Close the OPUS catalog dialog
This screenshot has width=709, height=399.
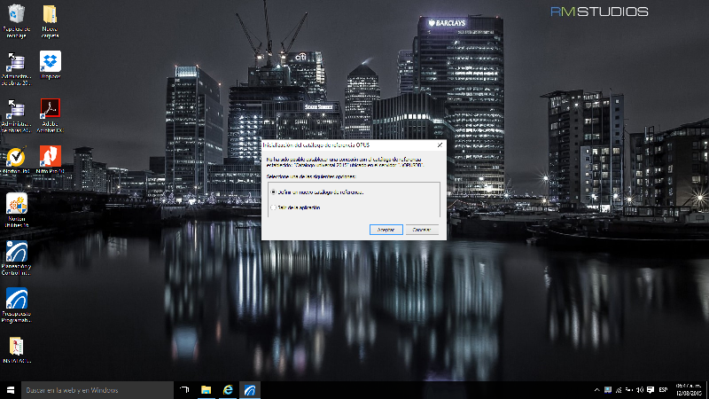coord(440,144)
